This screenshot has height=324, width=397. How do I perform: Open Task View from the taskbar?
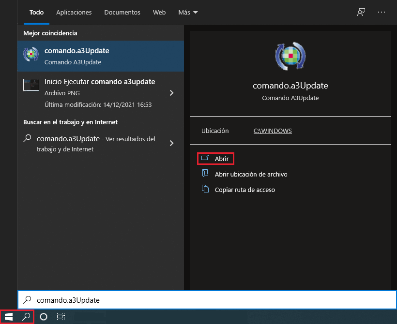click(61, 317)
